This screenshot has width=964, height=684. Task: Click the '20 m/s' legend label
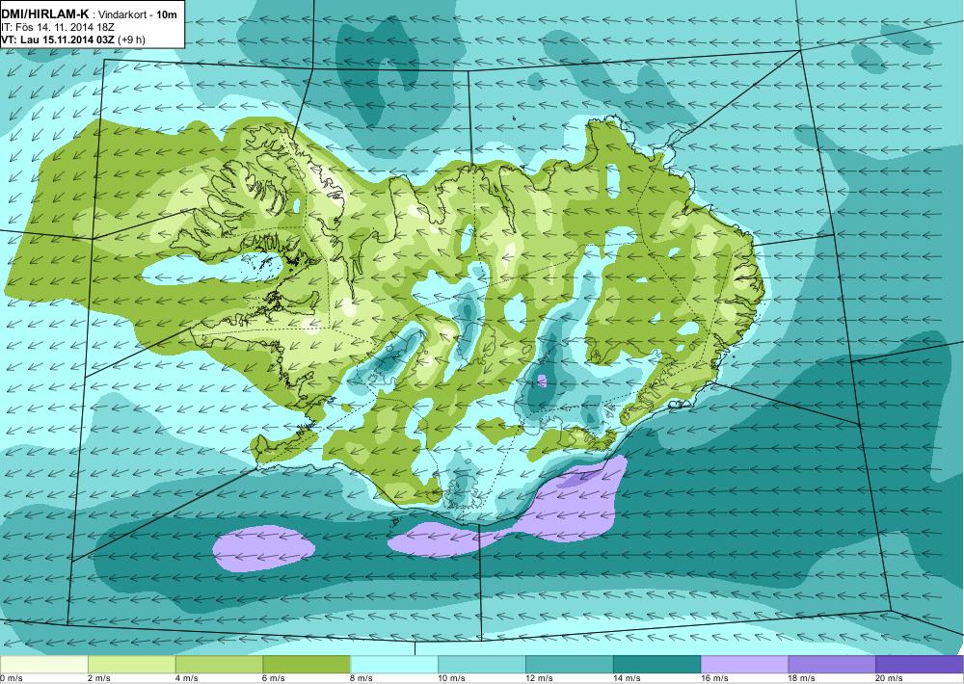tap(890, 678)
